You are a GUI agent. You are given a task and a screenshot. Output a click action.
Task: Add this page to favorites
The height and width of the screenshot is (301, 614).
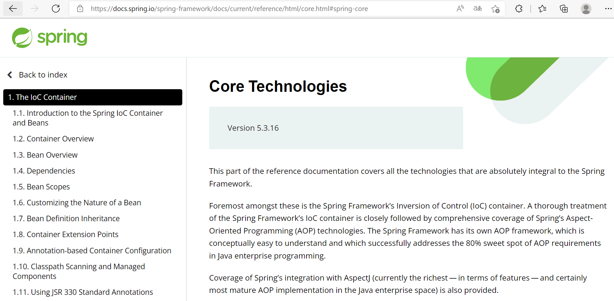point(495,9)
